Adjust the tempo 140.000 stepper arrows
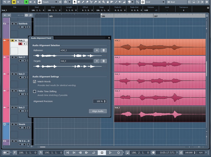Viewport: 211px width, 157px height. pos(195,152)
